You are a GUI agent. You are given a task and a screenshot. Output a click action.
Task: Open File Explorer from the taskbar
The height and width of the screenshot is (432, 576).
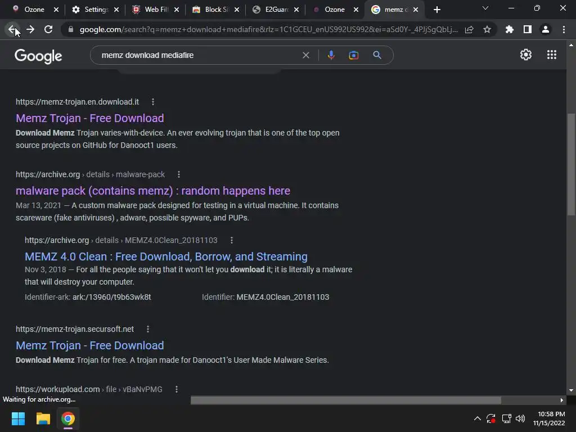[x=43, y=418]
